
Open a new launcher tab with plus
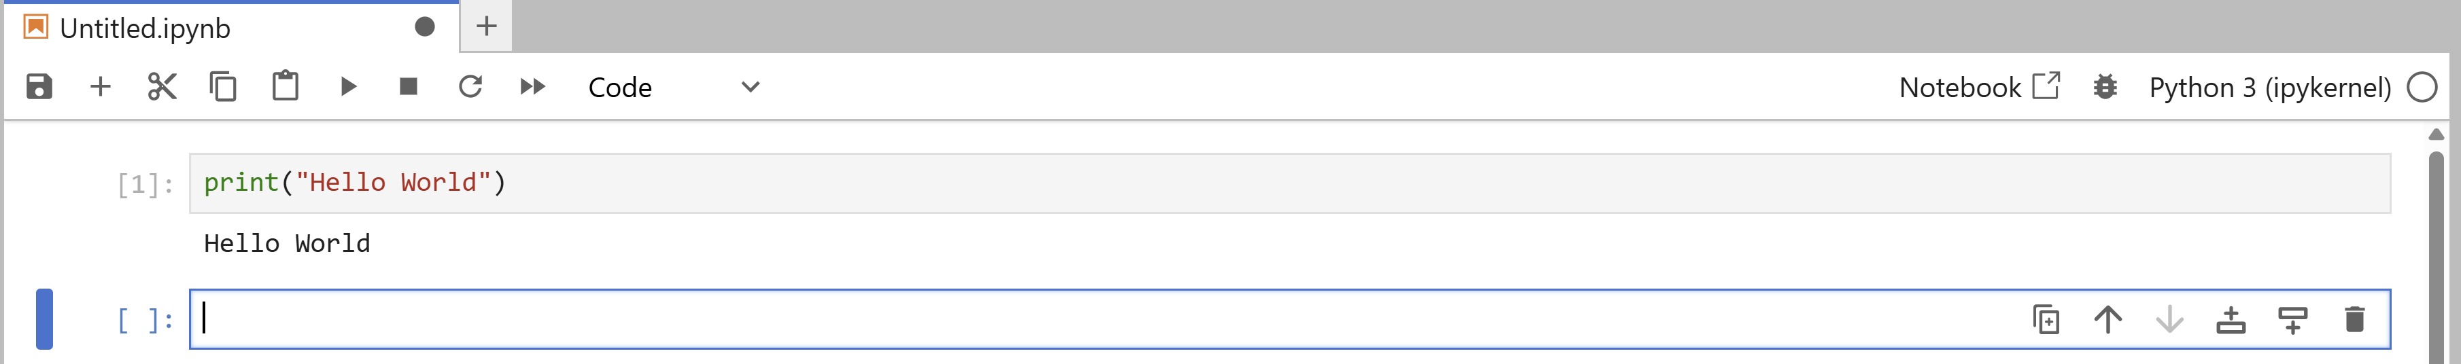coord(486,26)
